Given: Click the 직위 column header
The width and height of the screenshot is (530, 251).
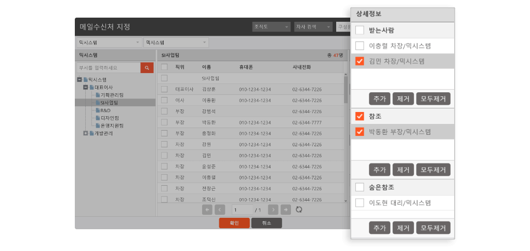Looking at the screenshot, I should pos(179,67).
